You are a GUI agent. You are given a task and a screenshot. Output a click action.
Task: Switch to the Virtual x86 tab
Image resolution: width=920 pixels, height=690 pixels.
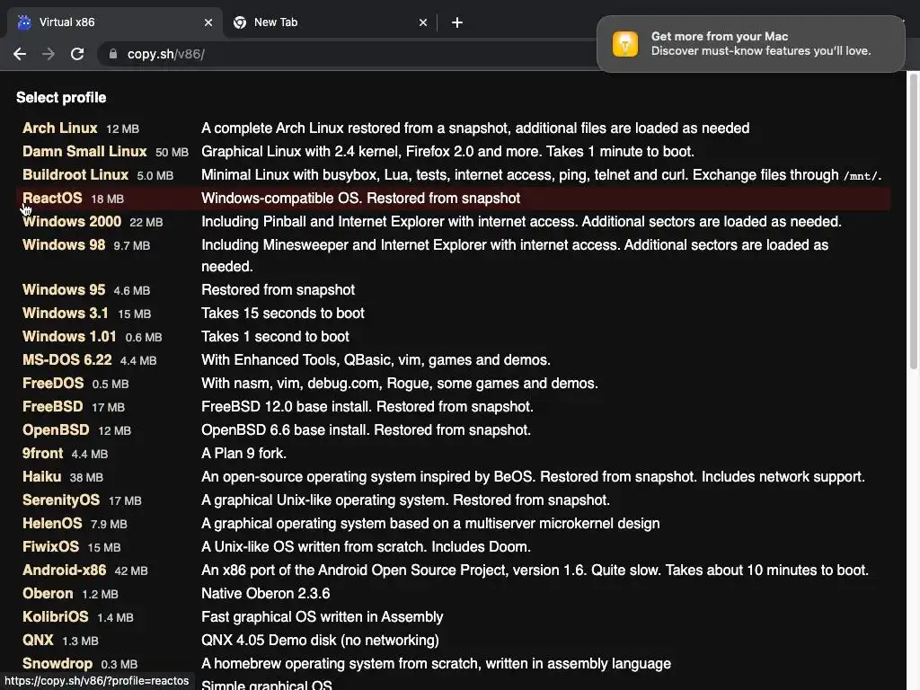[114, 22]
